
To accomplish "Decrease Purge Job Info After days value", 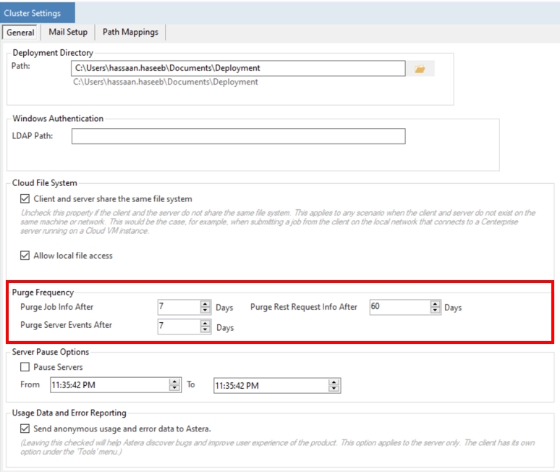I will (205, 311).
